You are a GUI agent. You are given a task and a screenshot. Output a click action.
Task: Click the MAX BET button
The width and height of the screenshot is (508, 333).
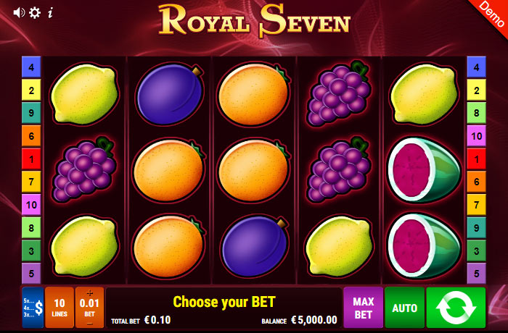[x=363, y=307]
